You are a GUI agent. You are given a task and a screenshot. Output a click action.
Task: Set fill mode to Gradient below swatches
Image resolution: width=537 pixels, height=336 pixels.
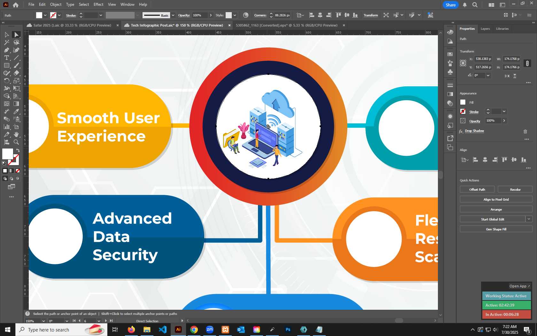pos(12,171)
